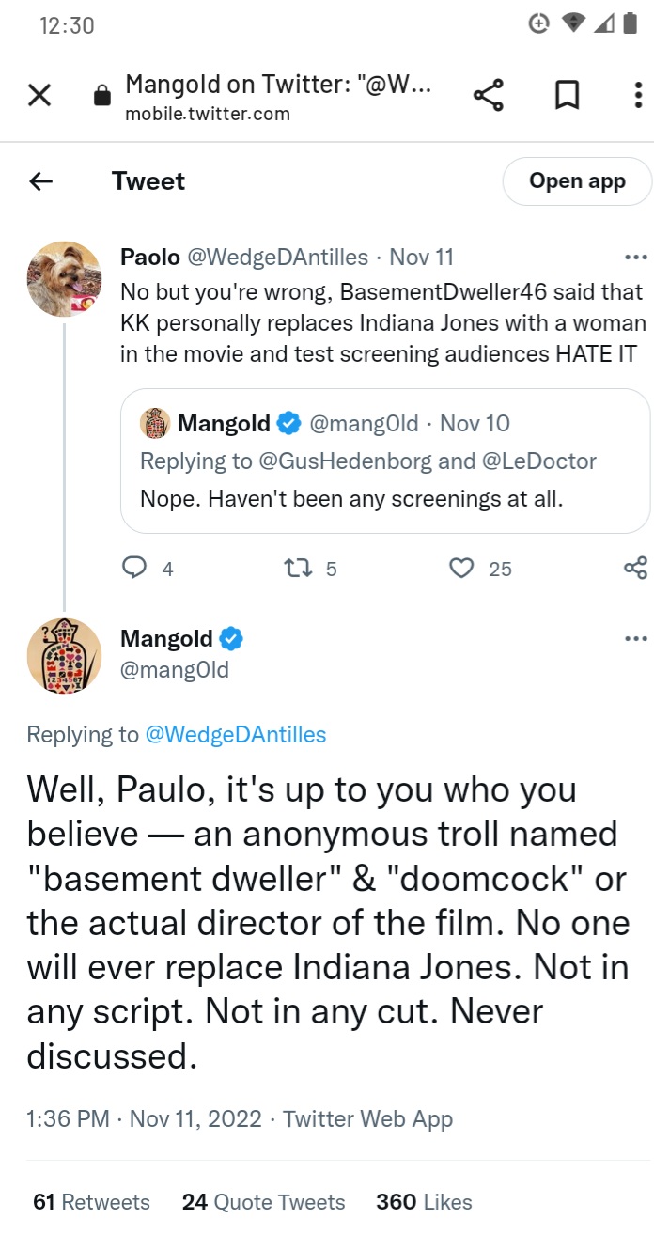The width and height of the screenshot is (654, 1234).
Task: Open more options on Paolo's tweet
Action: click(x=635, y=257)
